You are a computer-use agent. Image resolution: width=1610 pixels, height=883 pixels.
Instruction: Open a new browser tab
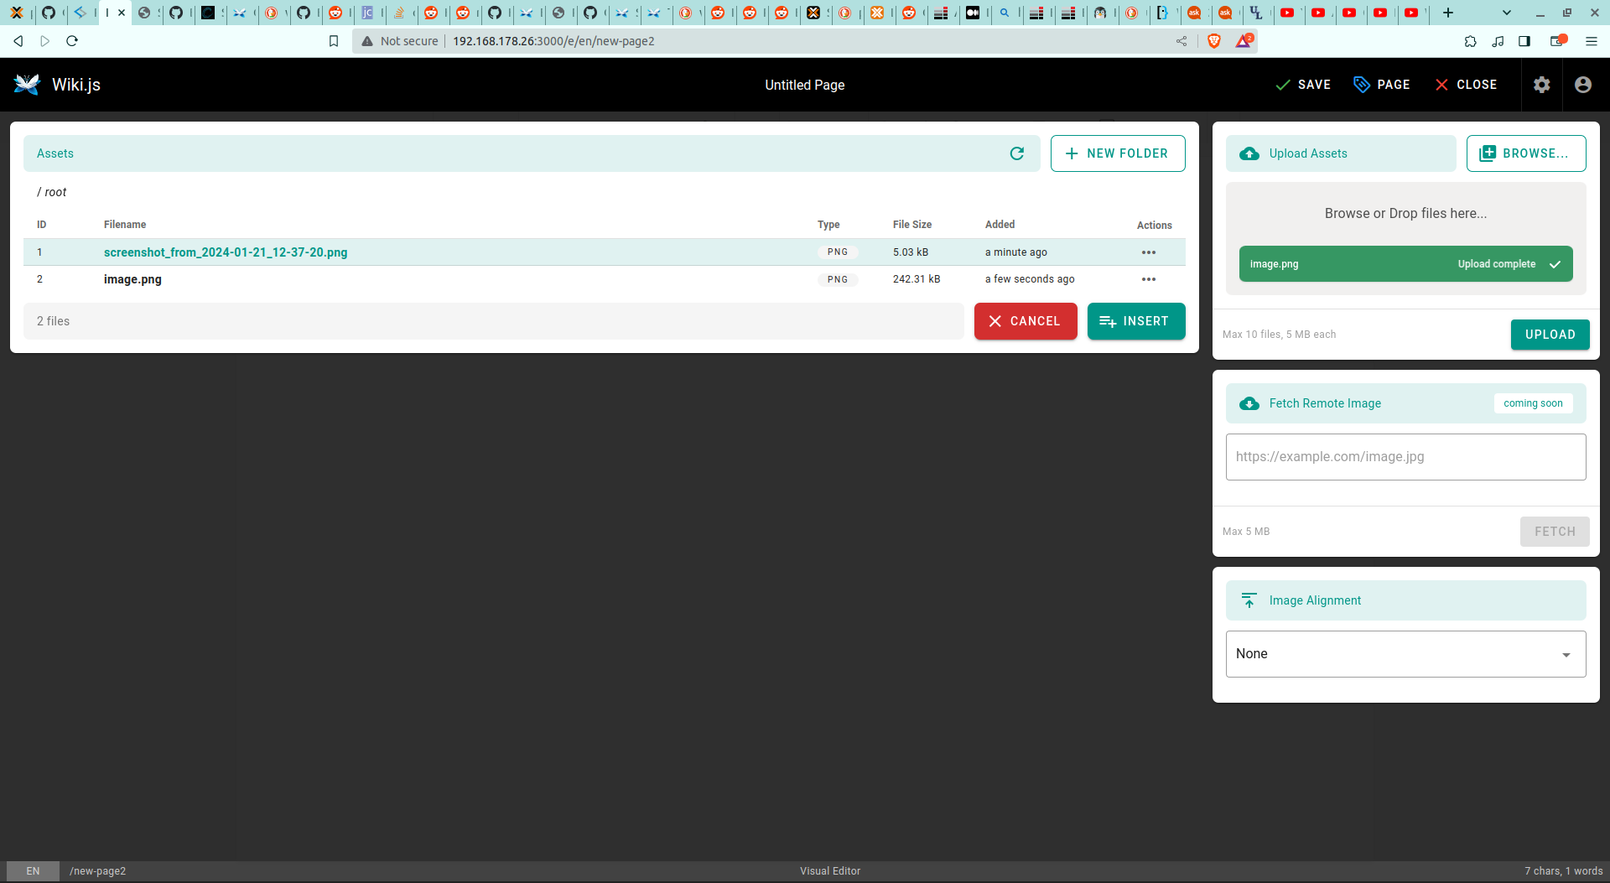point(1447,13)
